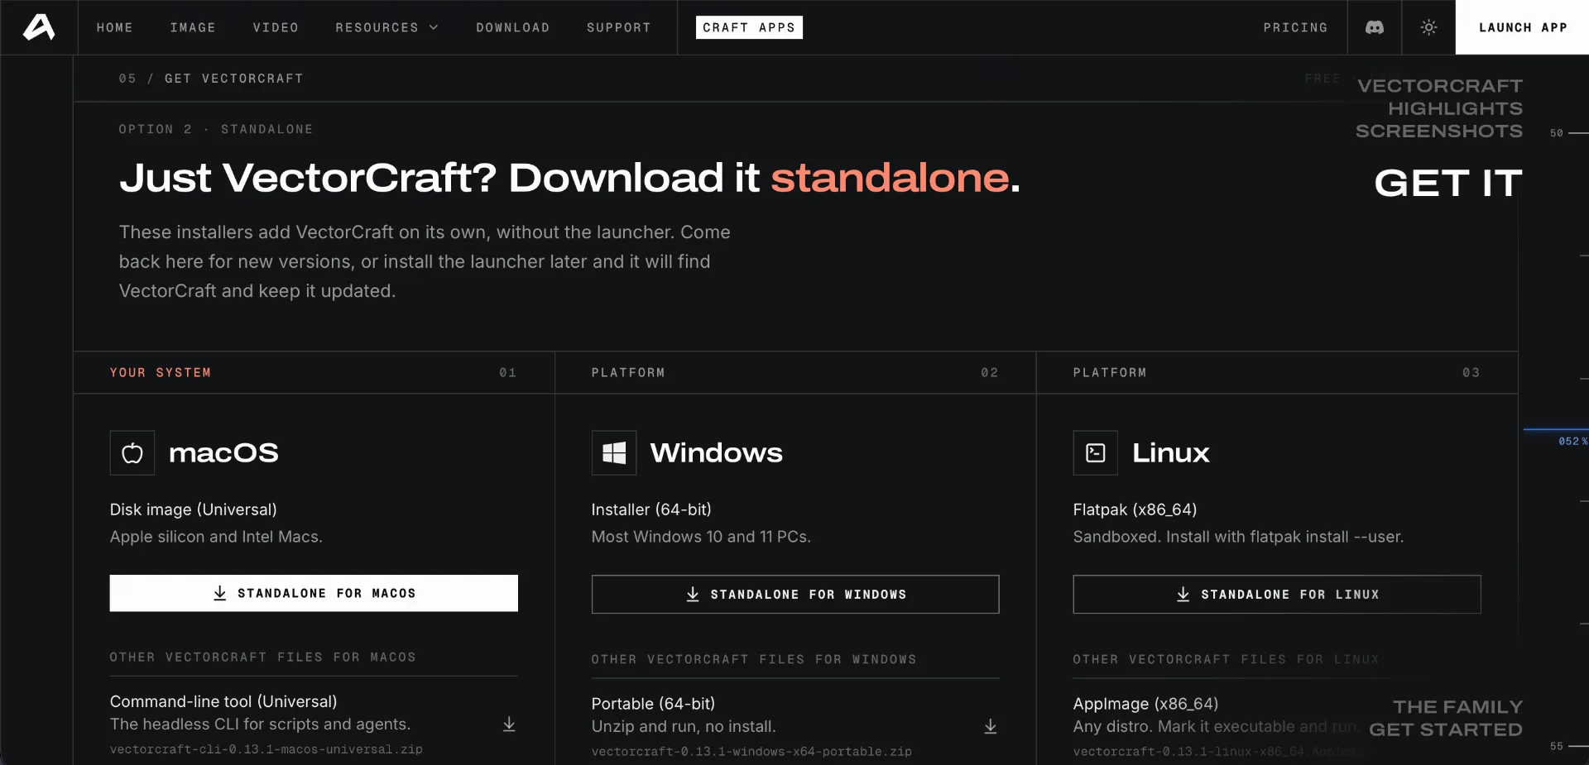Toggle the light/dark theme sun icon

point(1428,27)
